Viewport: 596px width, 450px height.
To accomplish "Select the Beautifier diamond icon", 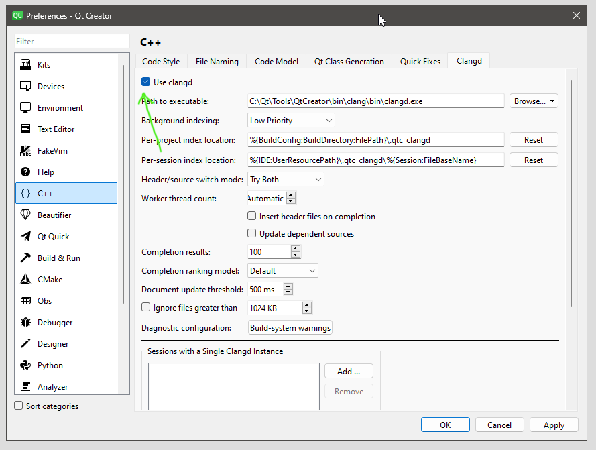I will [25, 215].
